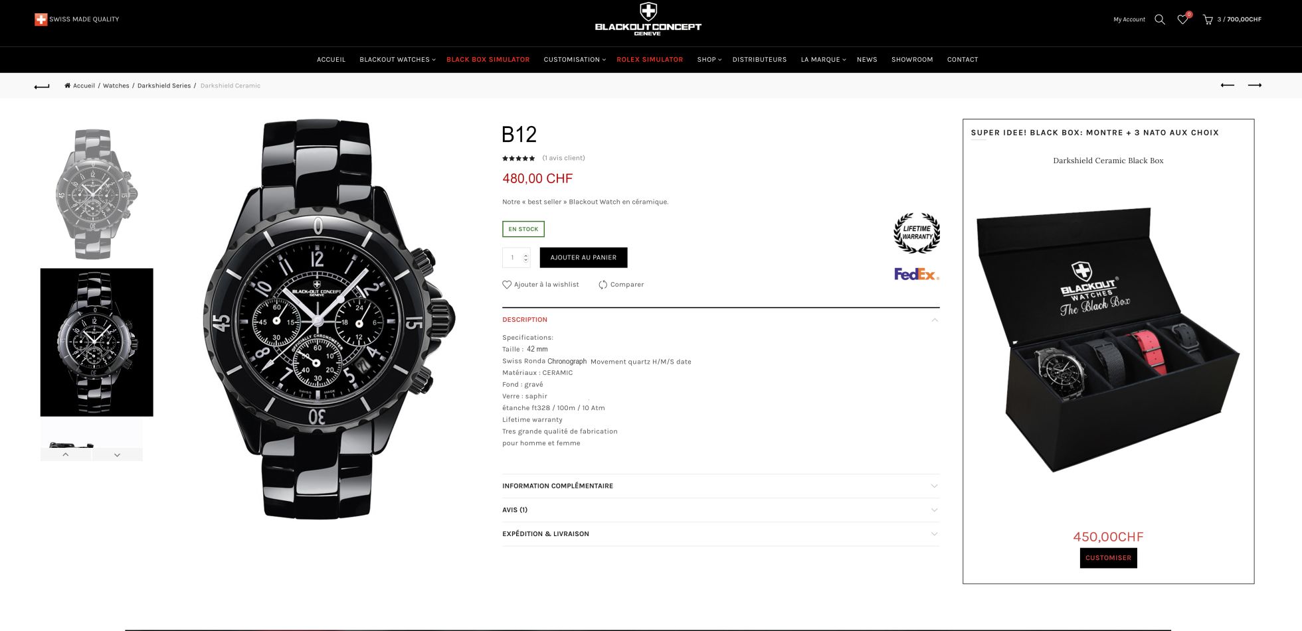Open the wishlist heart icon in header
The width and height of the screenshot is (1302, 631).
(x=1182, y=19)
